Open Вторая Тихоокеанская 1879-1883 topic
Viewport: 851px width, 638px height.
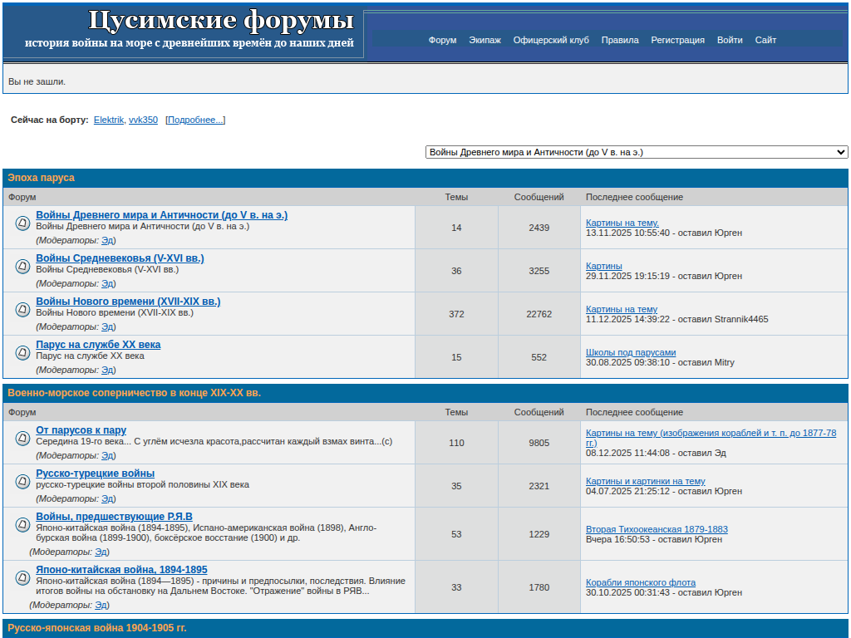point(657,529)
